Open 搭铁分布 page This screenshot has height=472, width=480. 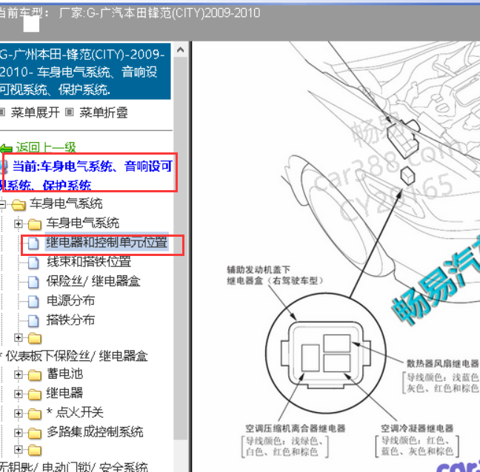click(x=70, y=320)
